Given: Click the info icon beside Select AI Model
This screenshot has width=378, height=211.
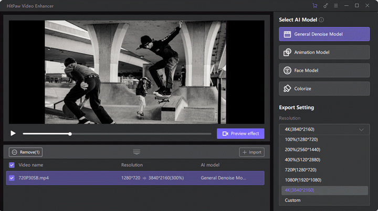Looking at the screenshot, I should [321, 20].
